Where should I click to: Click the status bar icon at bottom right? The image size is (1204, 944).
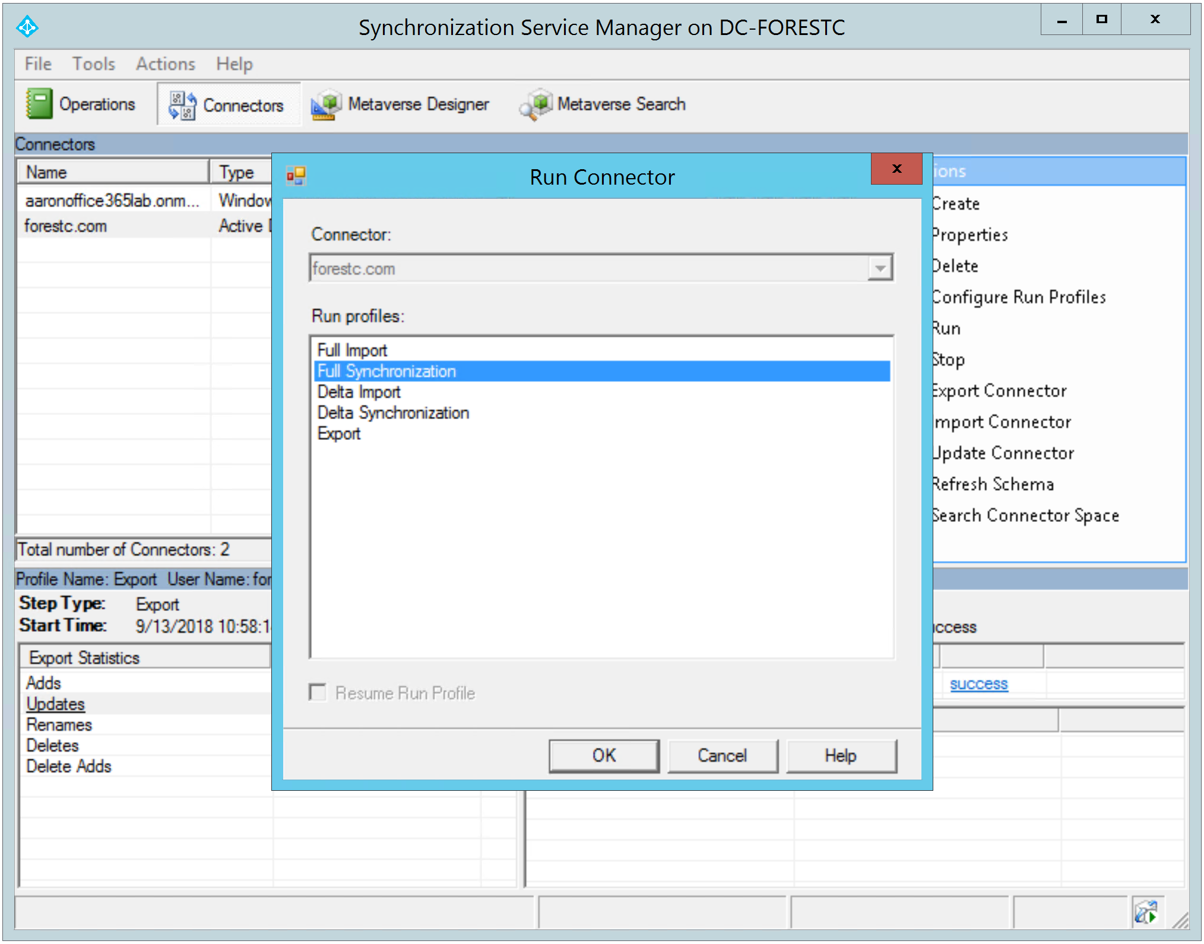pyautogui.click(x=1146, y=912)
